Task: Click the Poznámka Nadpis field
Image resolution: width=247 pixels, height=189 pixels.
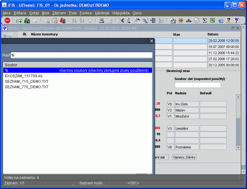Action: 187,147
